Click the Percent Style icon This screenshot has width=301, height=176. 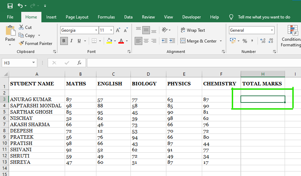pos(245,41)
